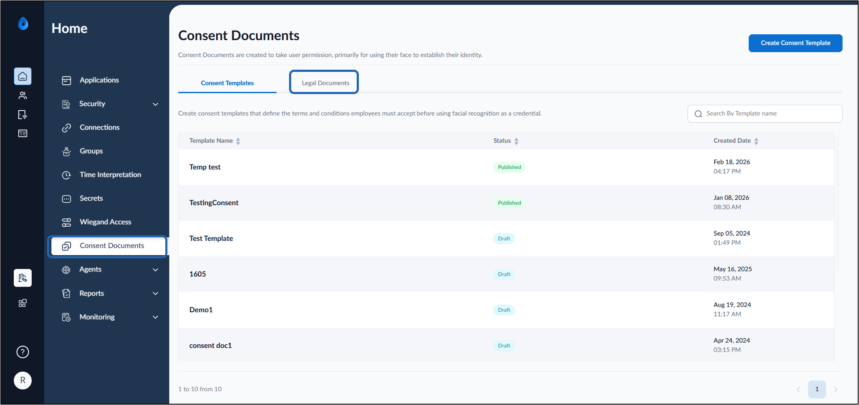Select the Consent Templates tab

227,83
